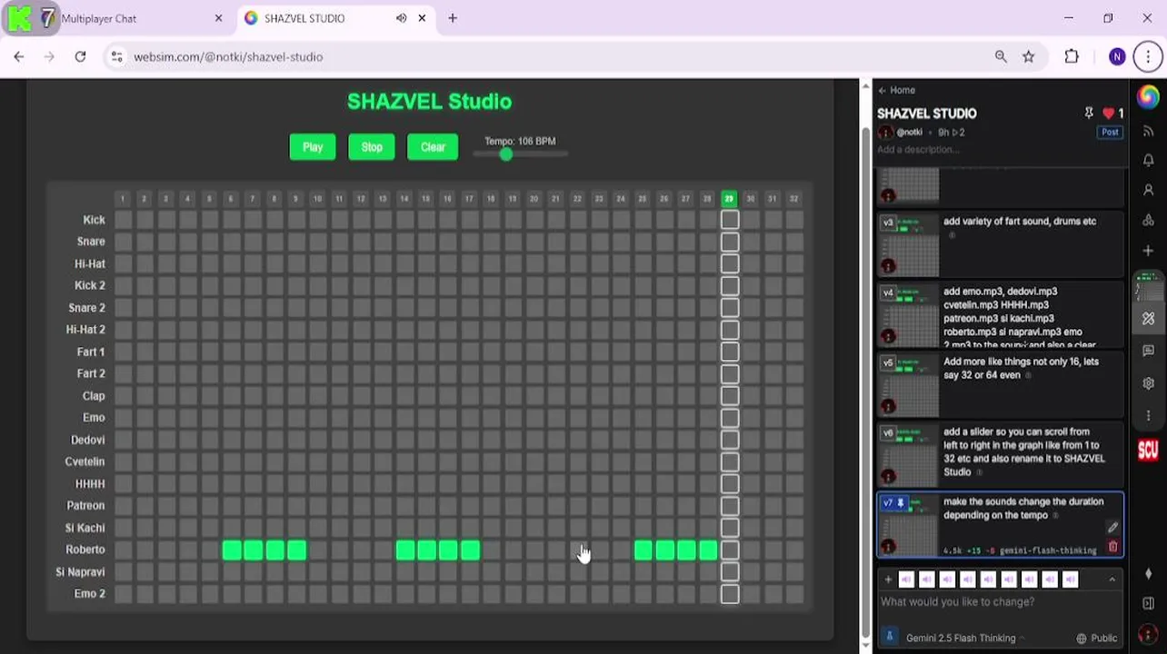Open the Chrome profile N avatar
This screenshot has width=1167, height=654.
tap(1117, 56)
